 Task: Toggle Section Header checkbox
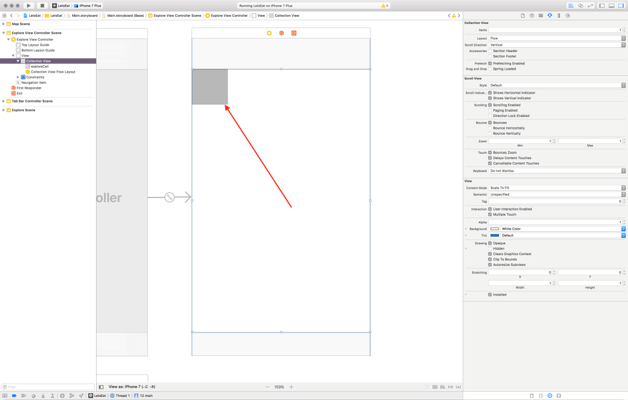(x=490, y=51)
